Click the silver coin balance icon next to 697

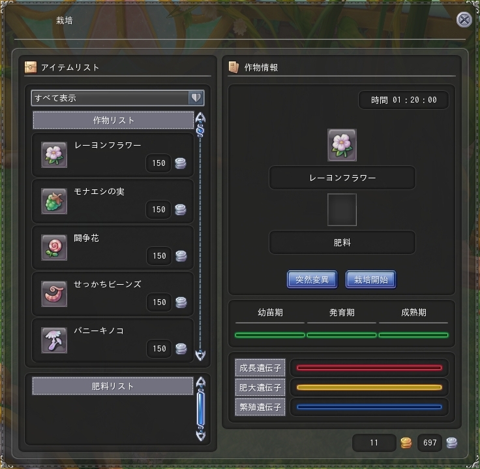pyautogui.click(x=452, y=443)
